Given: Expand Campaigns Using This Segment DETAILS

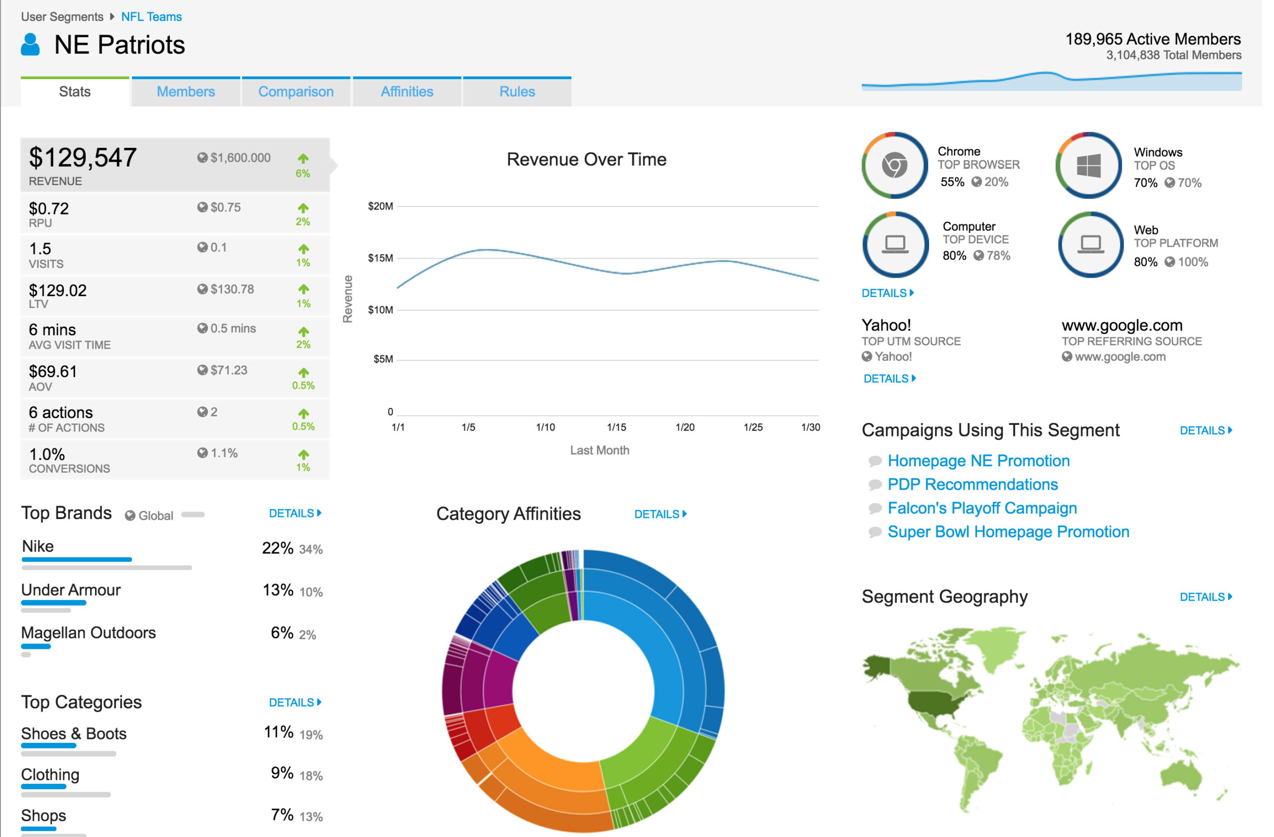Looking at the screenshot, I should tap(1205, 430).
